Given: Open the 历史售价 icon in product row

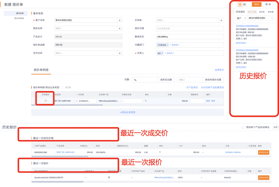Looking at the screenshot, I should click(x=46, y=101).
